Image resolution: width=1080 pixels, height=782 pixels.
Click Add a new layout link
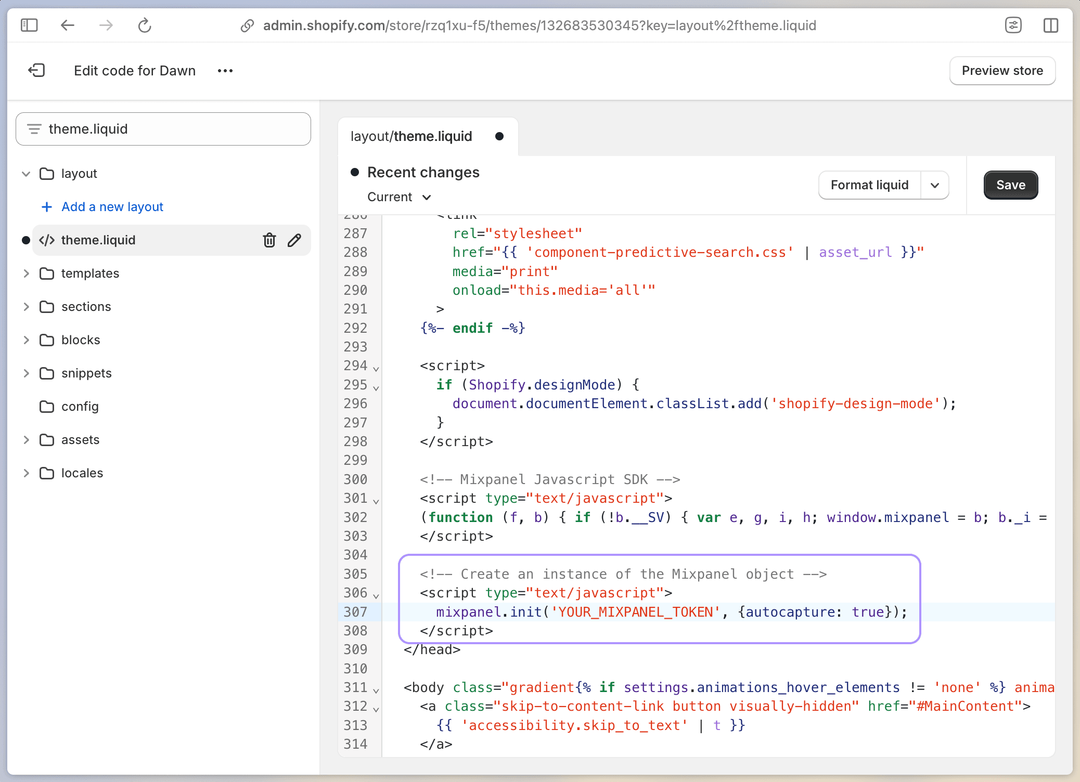coord(112,207)
